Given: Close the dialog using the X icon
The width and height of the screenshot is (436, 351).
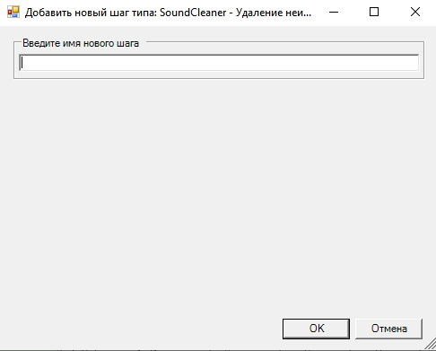Looking at the screenshot, I should click(415, 13).
